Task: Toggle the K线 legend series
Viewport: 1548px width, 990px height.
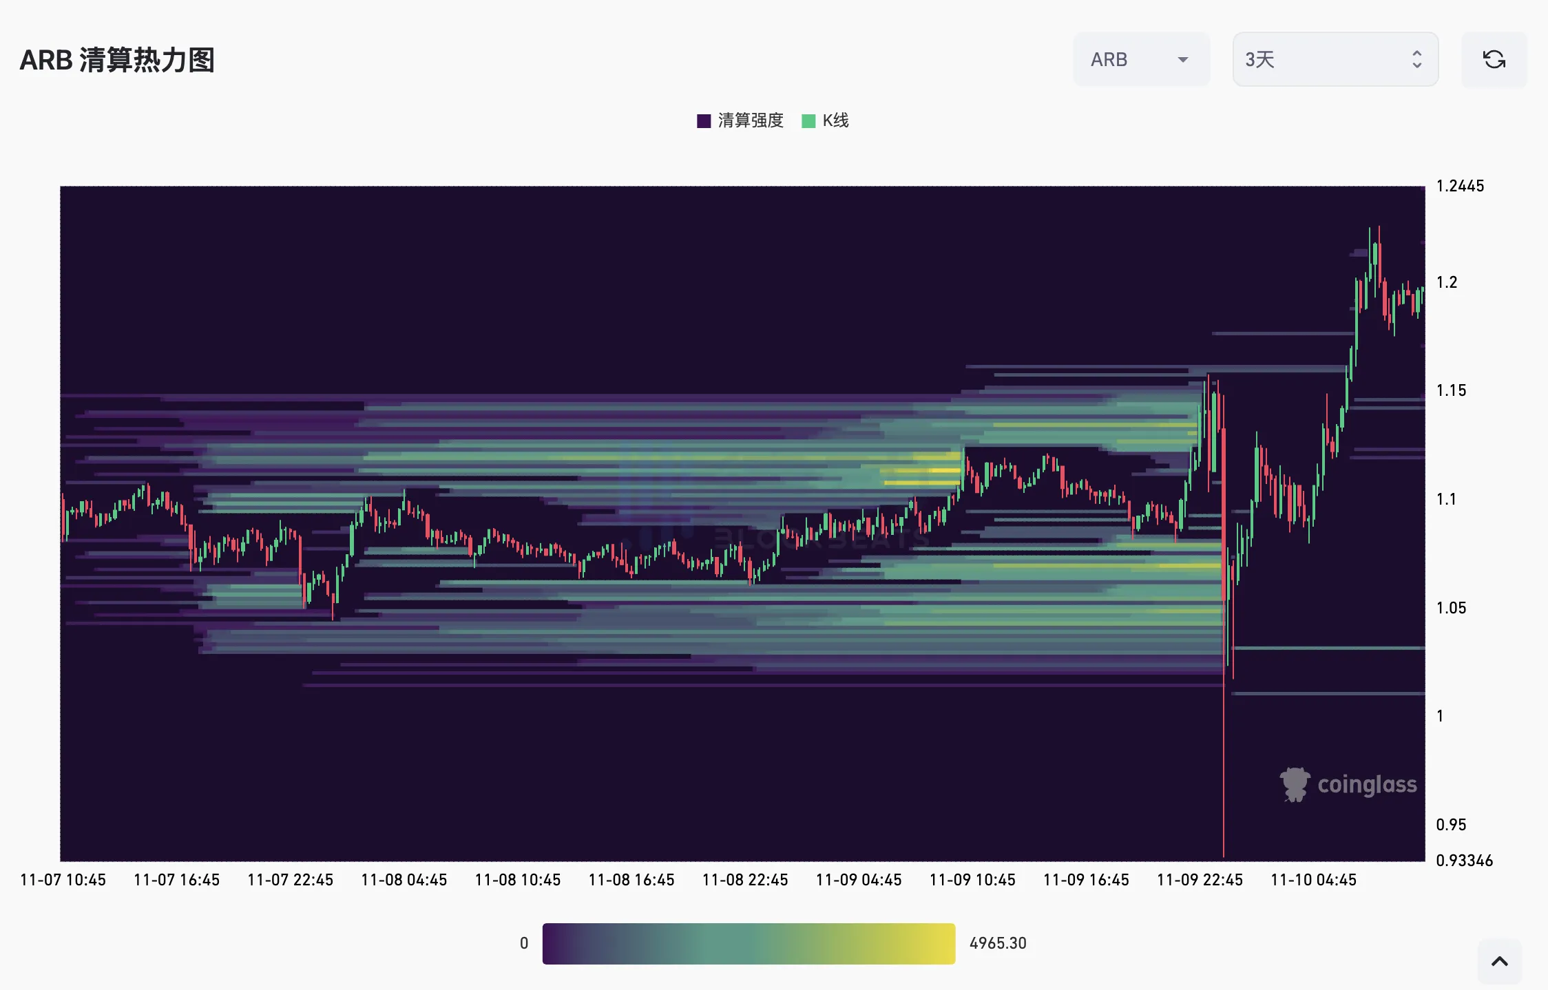Action: (x=835, y=120)
